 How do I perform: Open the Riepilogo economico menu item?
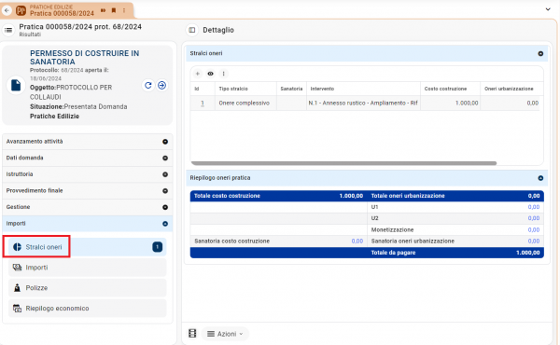(x=87, y=309)
